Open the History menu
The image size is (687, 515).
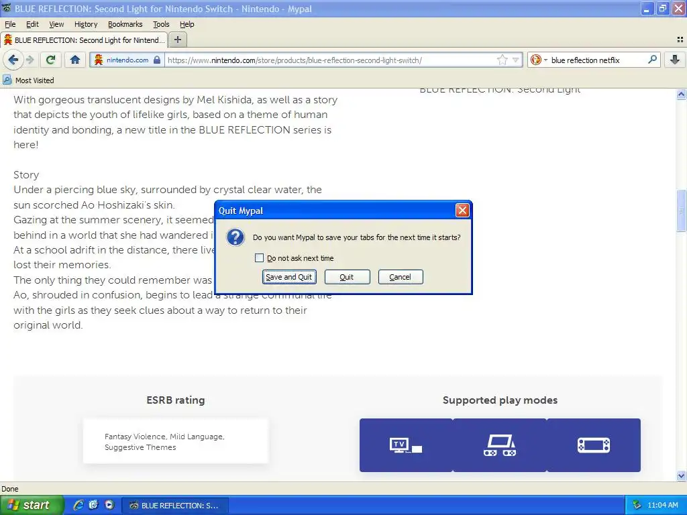pos(85,24)
